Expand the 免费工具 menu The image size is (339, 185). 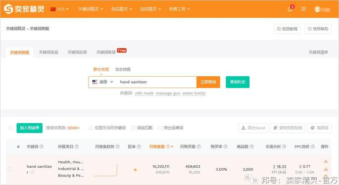180,9
